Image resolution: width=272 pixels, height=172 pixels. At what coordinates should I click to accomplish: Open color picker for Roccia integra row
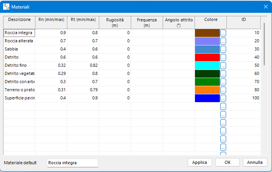tap(223, 33)
